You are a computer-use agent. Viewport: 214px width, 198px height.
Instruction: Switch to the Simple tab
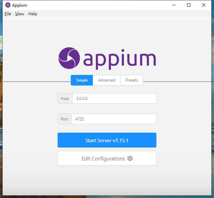coord(82,80)
